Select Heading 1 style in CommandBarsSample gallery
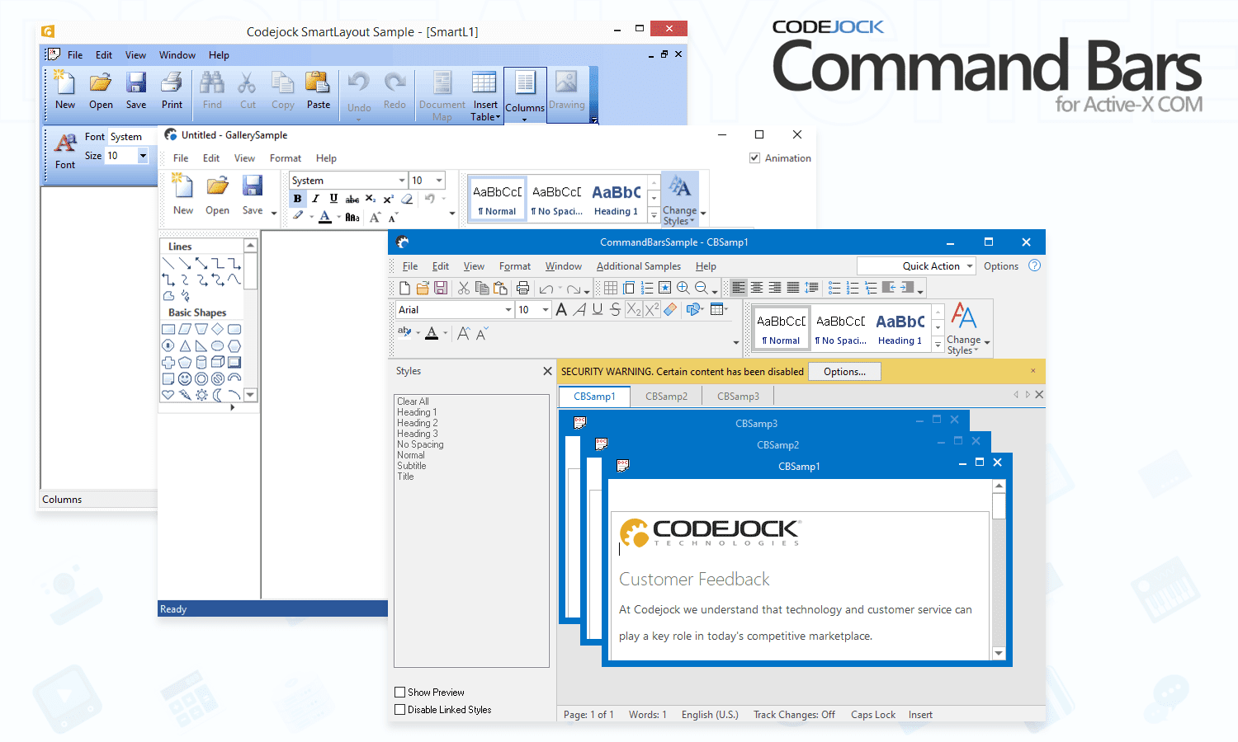Viewport: 1238px width, 742px height. [900, 328]
